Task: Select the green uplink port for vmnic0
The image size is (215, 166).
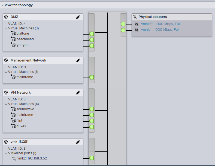Action: coord(123,24)
